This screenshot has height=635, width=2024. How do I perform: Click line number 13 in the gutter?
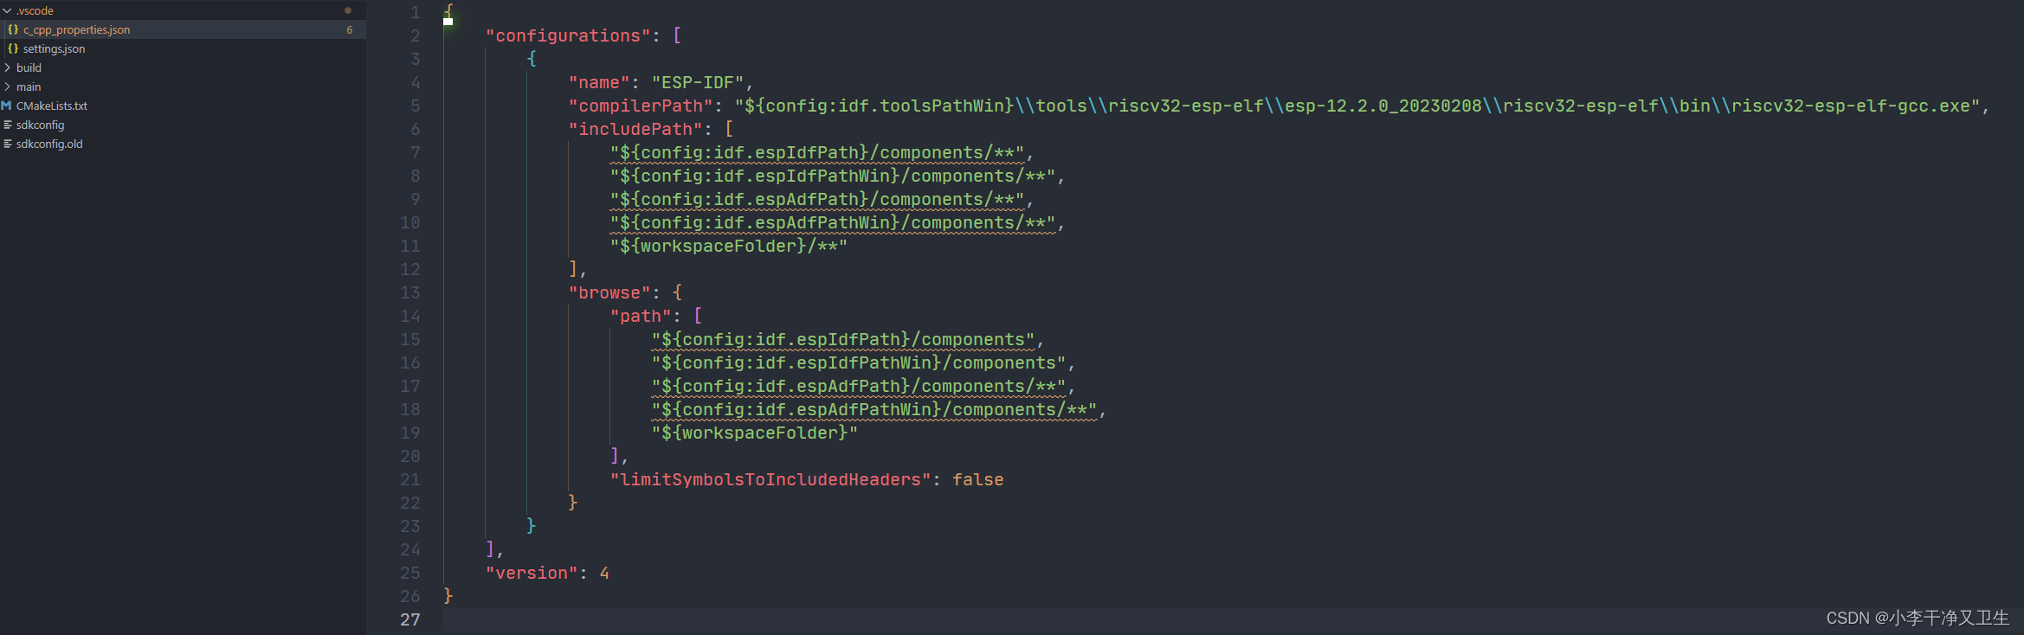(x=410, y=292)
